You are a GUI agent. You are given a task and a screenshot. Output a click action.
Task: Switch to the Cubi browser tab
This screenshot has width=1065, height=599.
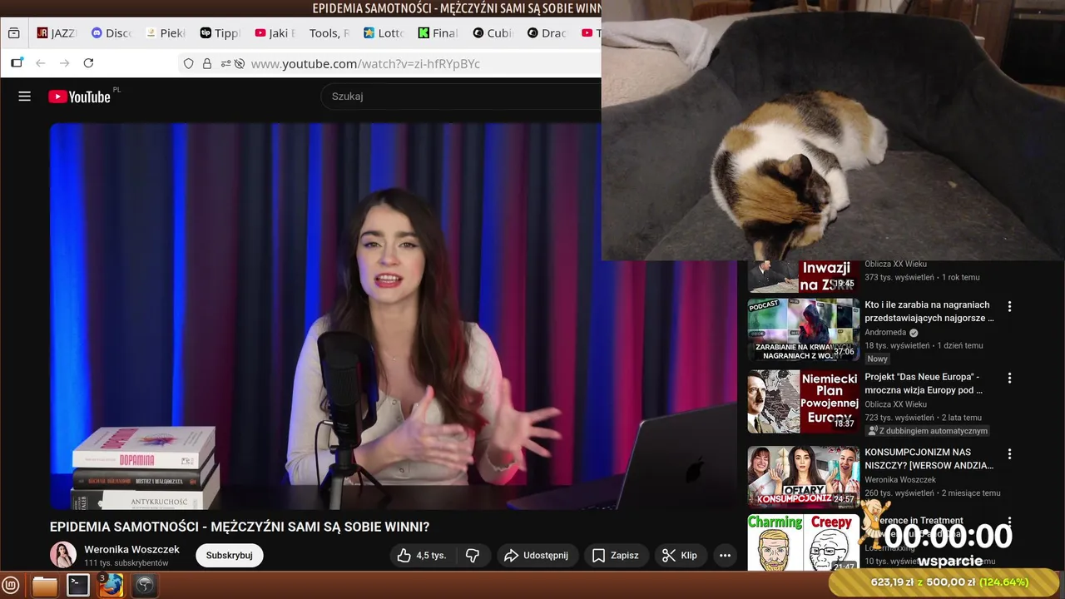(x=493, y=33)
